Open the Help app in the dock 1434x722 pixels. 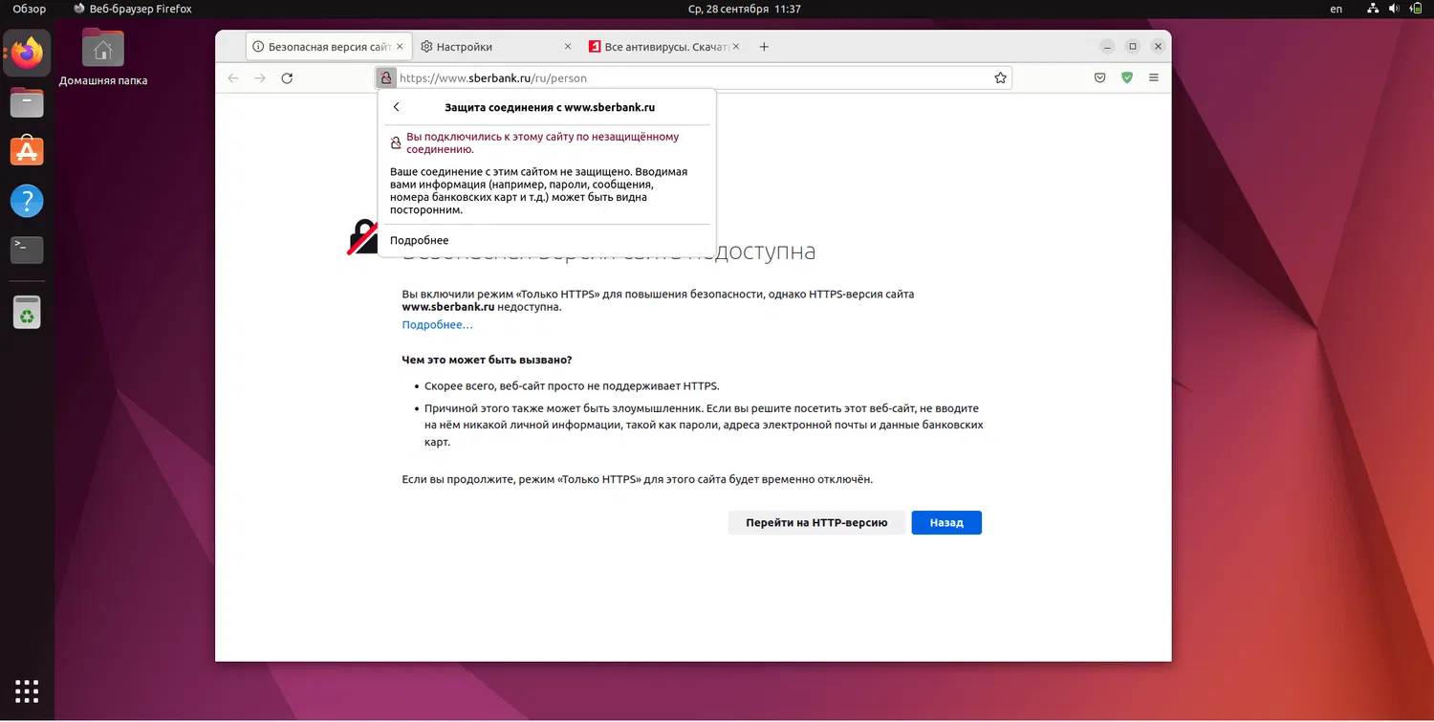tap(27, 201)
